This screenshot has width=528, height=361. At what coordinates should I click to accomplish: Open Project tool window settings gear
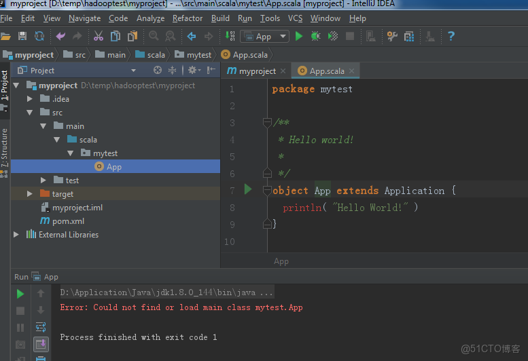[192, 71]
